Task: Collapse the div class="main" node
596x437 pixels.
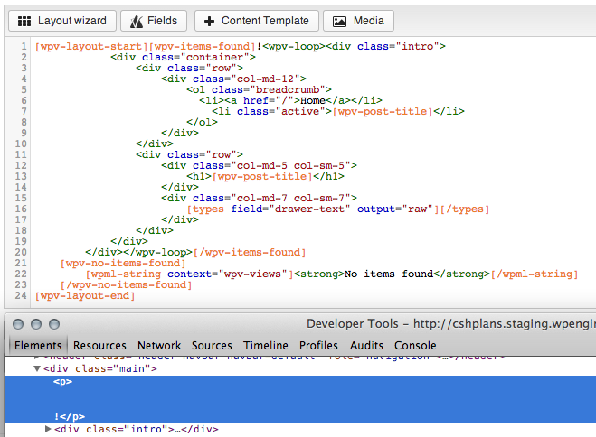Action: pos(37,369)
